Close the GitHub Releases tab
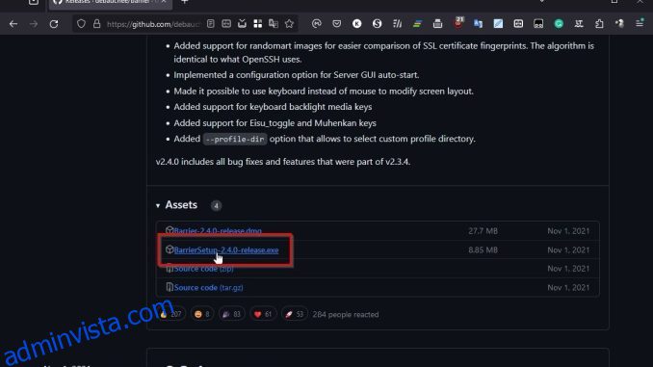 pyautogui.click(x=164, y=2)
